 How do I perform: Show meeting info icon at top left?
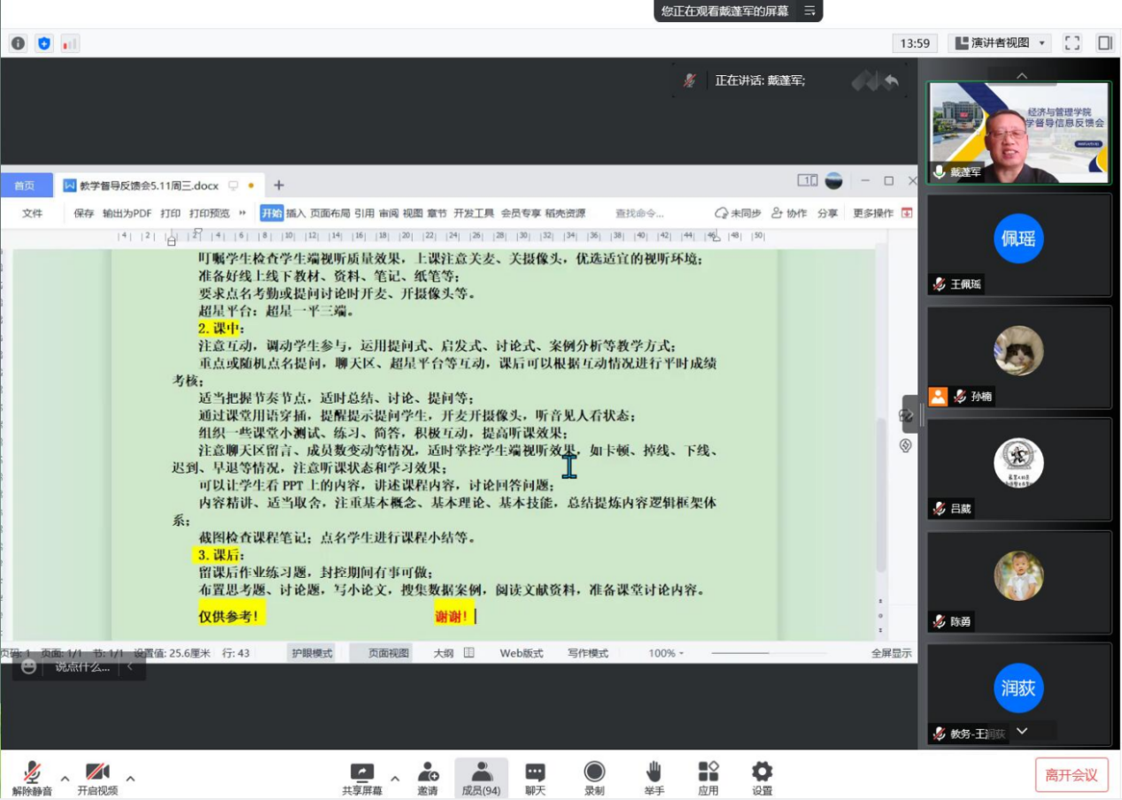click(18, 42)
